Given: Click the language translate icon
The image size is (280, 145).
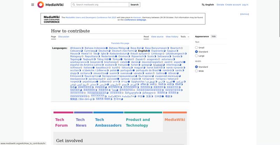Looking at the screenshot, I should pyautogui.click(x=203, y=5).
